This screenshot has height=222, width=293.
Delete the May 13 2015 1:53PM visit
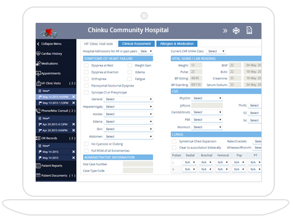(x=74, y=103)
